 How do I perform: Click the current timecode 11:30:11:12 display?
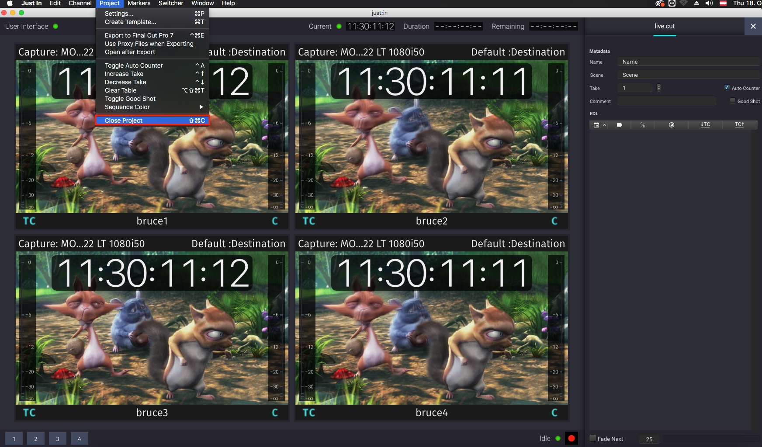coord(371,26)
